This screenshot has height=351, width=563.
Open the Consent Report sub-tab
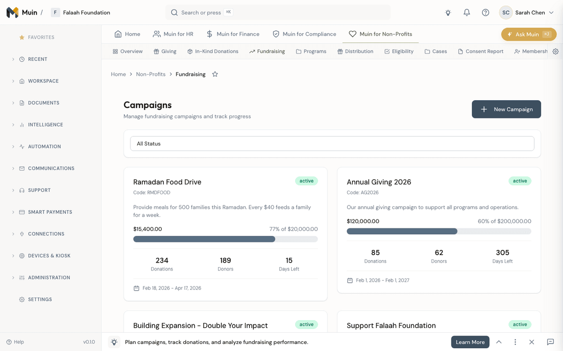click(480, 51)
